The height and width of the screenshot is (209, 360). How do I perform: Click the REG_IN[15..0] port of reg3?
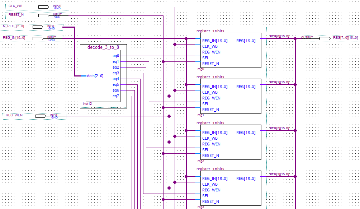pyautogui.click(x=215, y=178)
